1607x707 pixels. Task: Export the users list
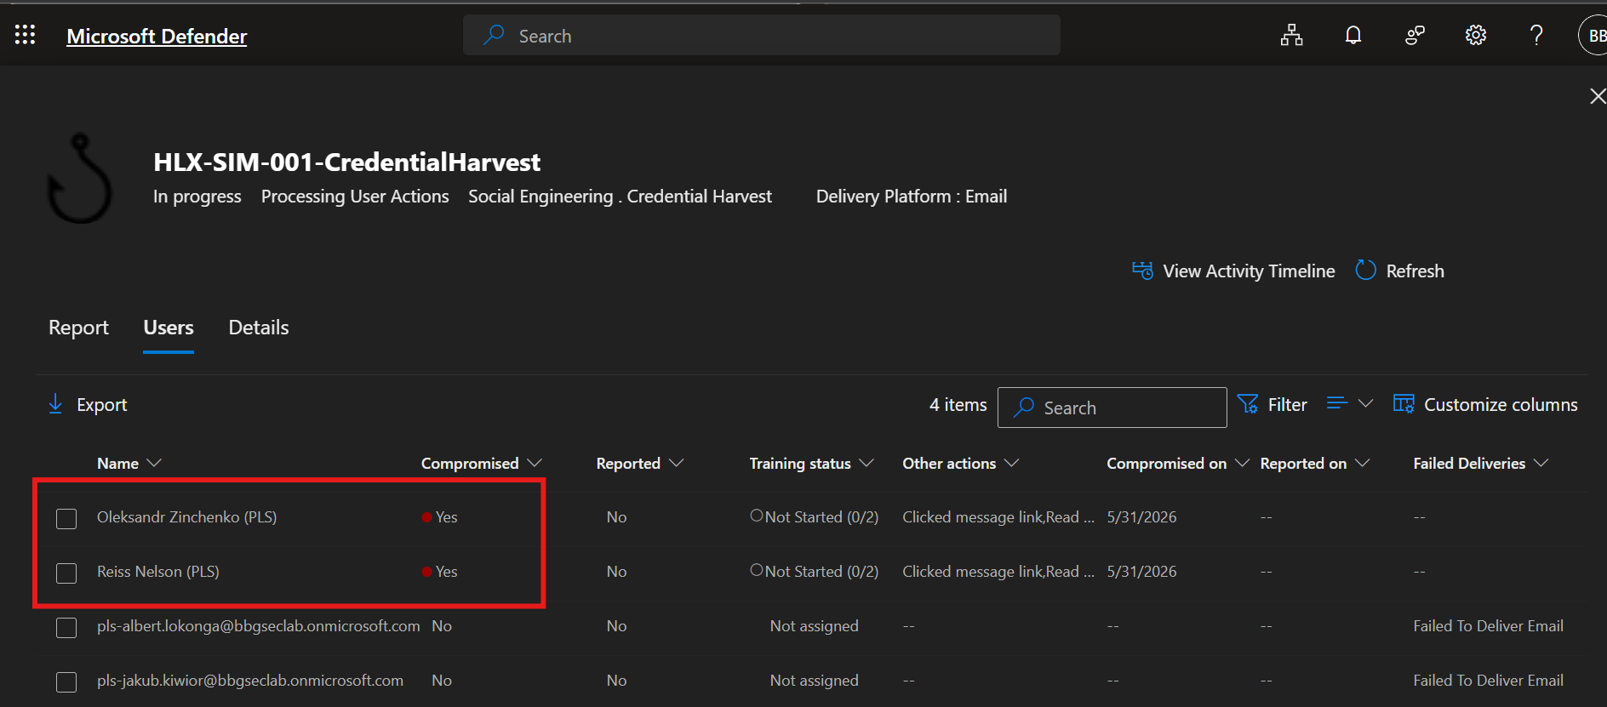pyautogui.click(x=88, y=405)
